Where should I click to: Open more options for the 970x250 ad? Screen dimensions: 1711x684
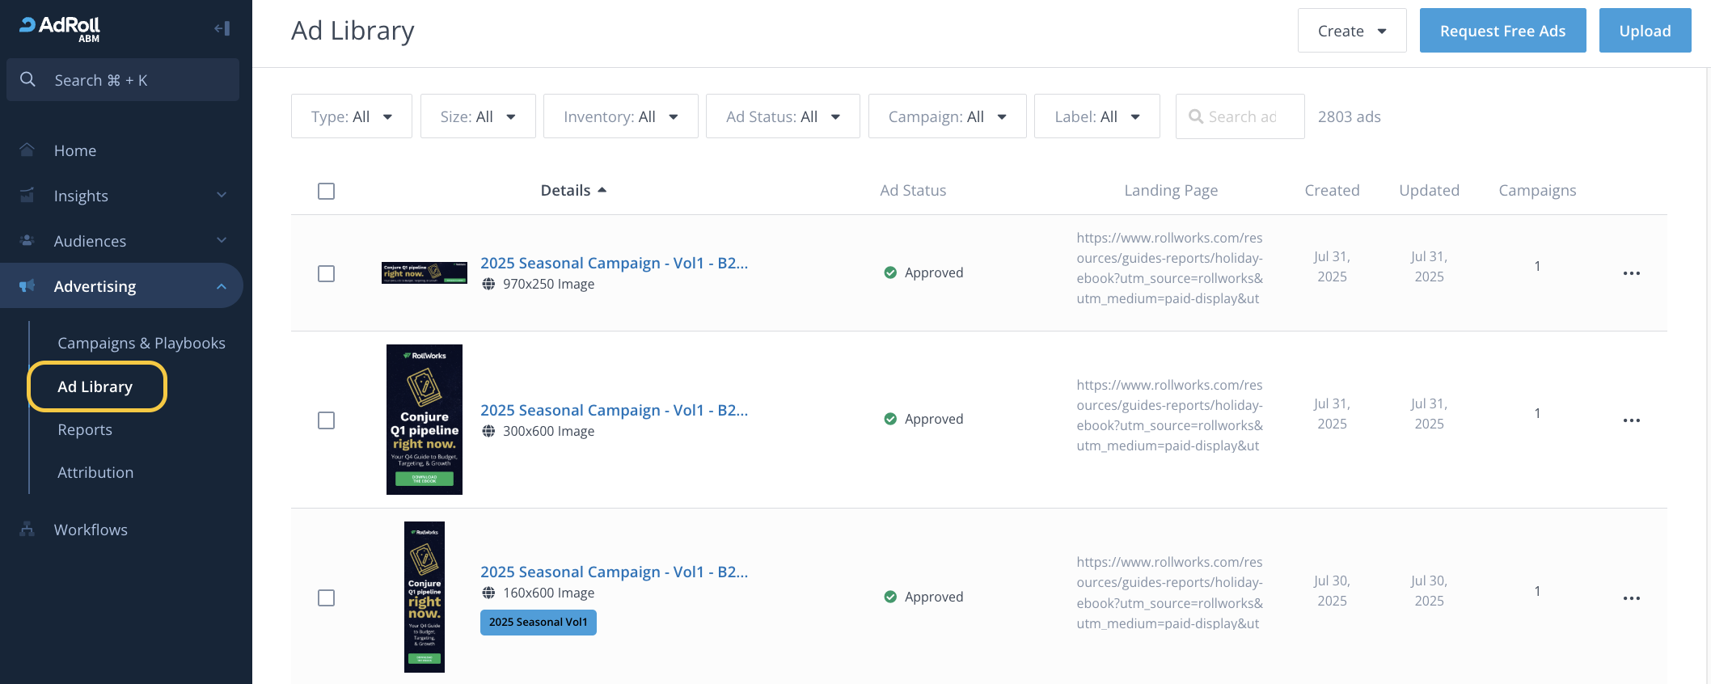point(1631,273)
